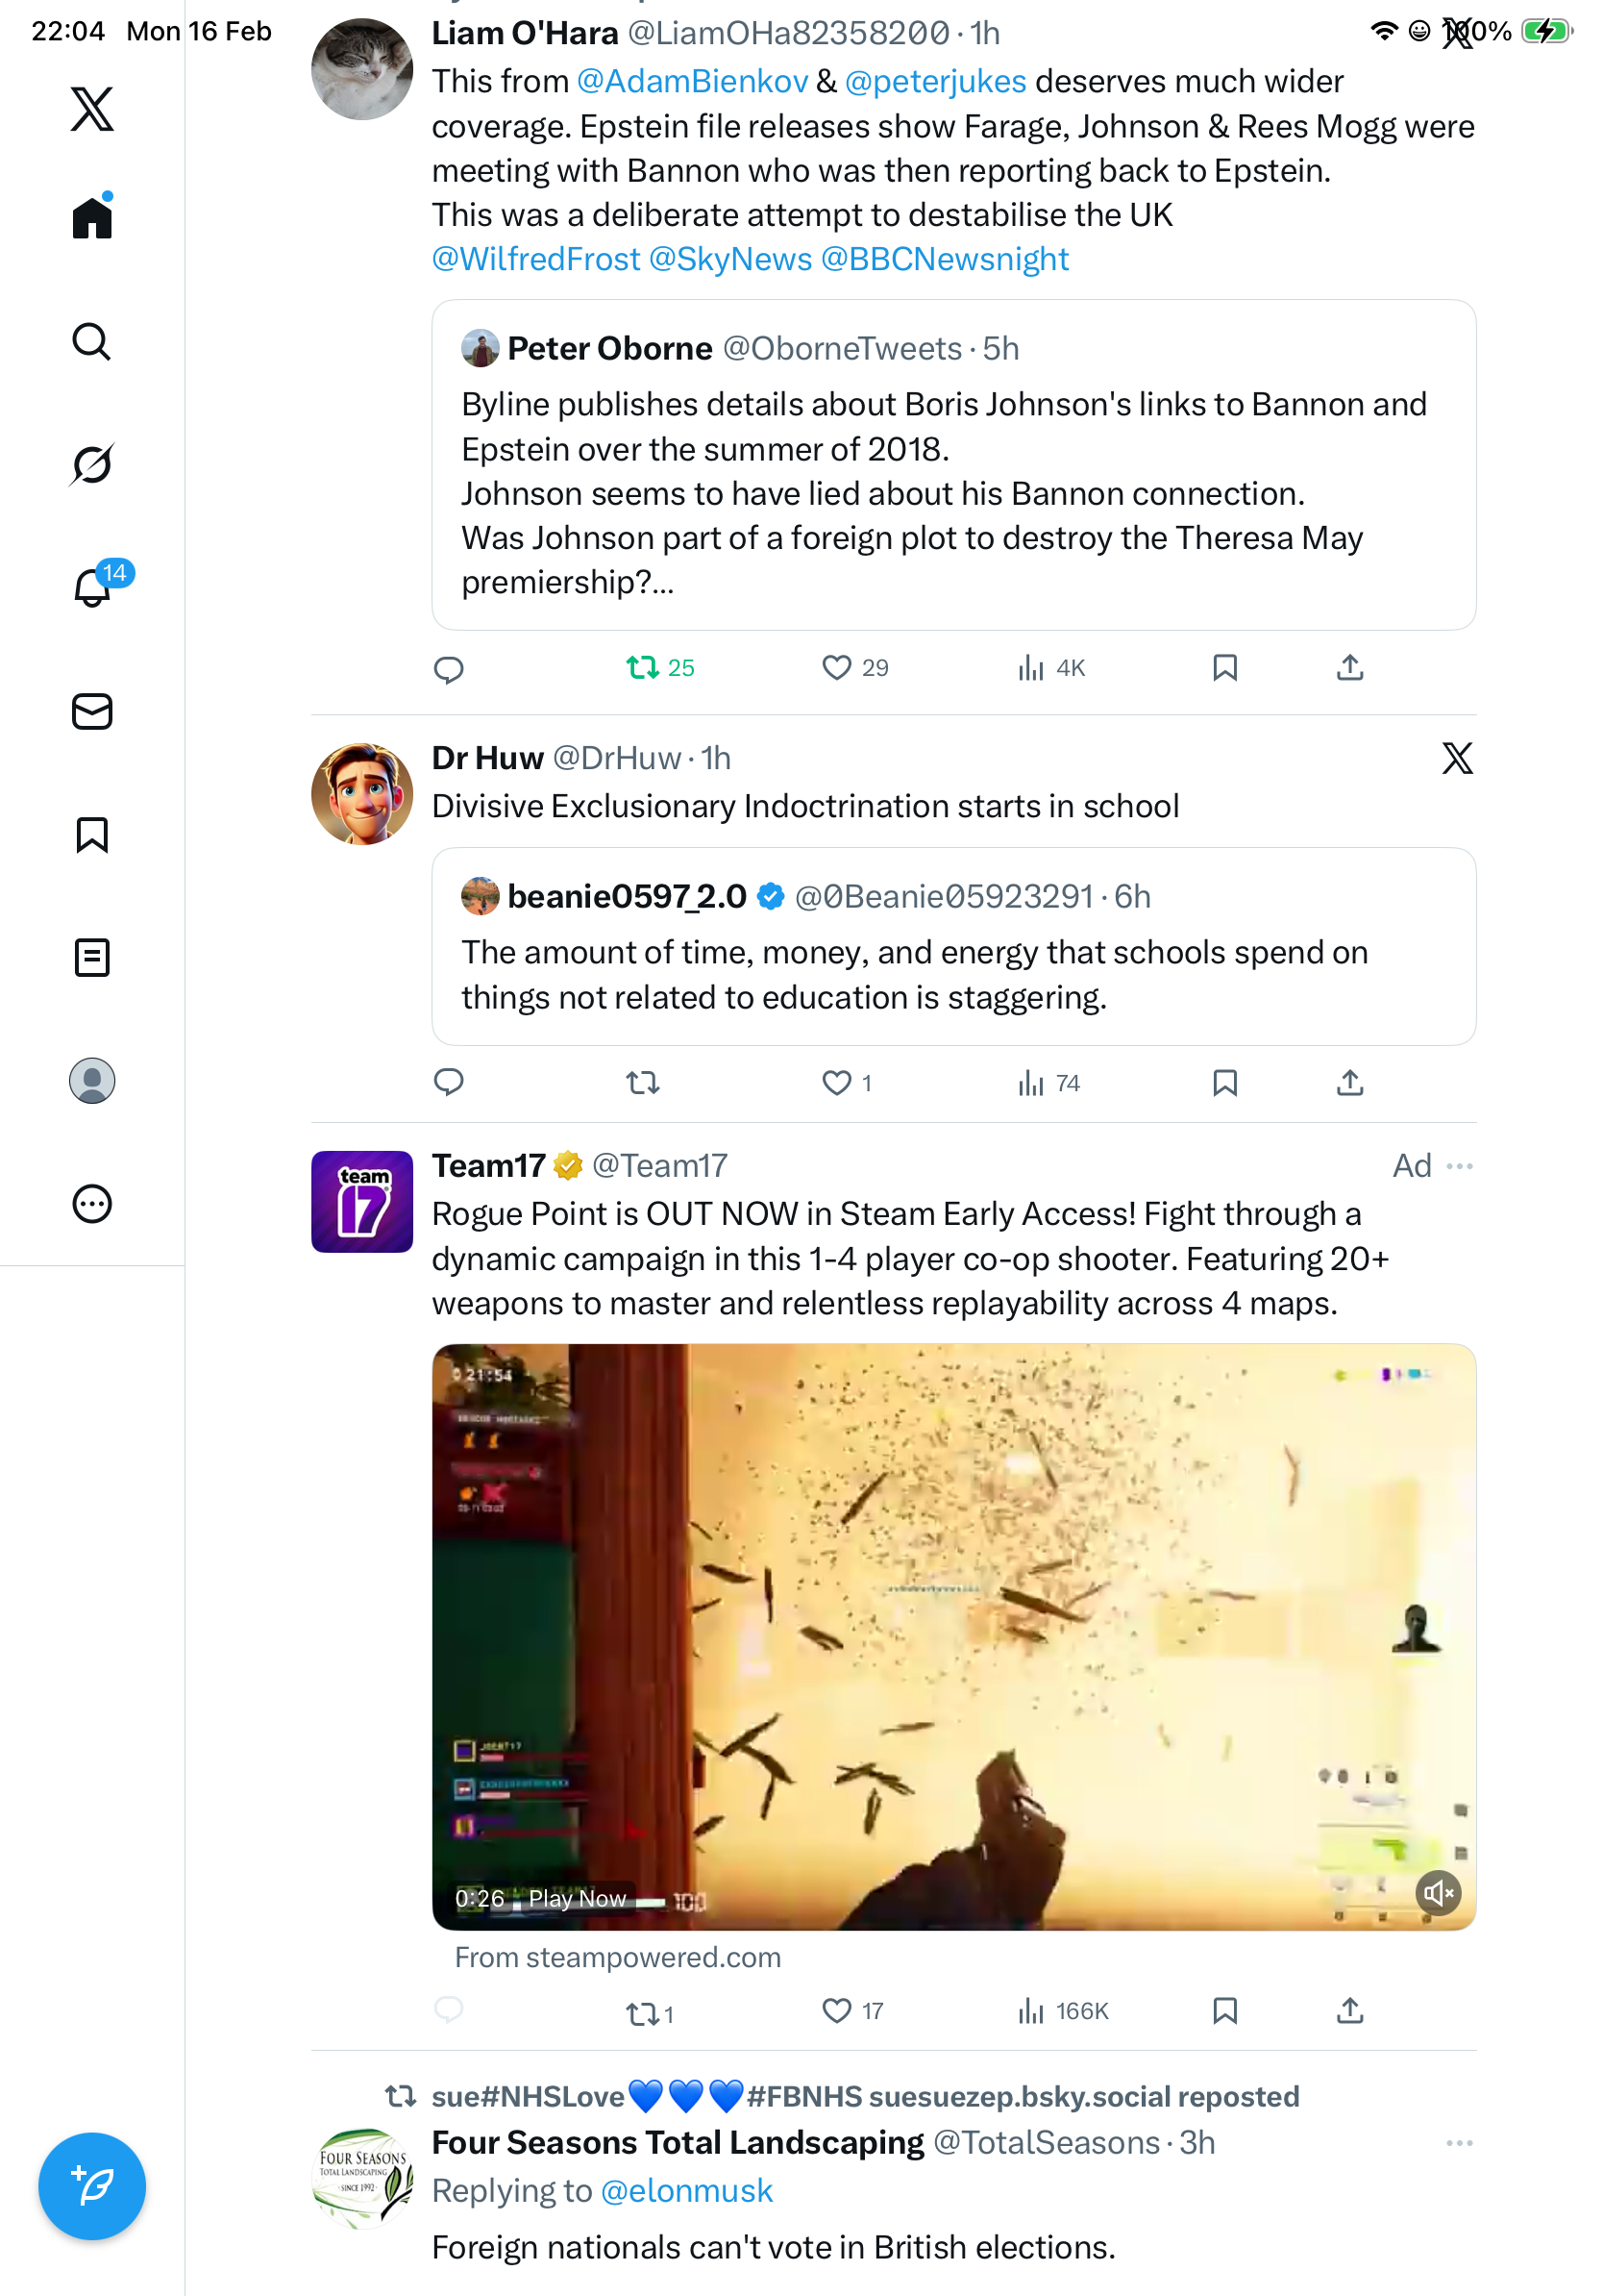Go to Home tab in sidebar
The width and height of the screenshot is (1603, 2296).
[92, 217]
